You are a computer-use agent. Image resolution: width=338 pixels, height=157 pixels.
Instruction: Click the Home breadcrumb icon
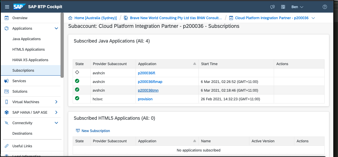click(x=70, y=18)
